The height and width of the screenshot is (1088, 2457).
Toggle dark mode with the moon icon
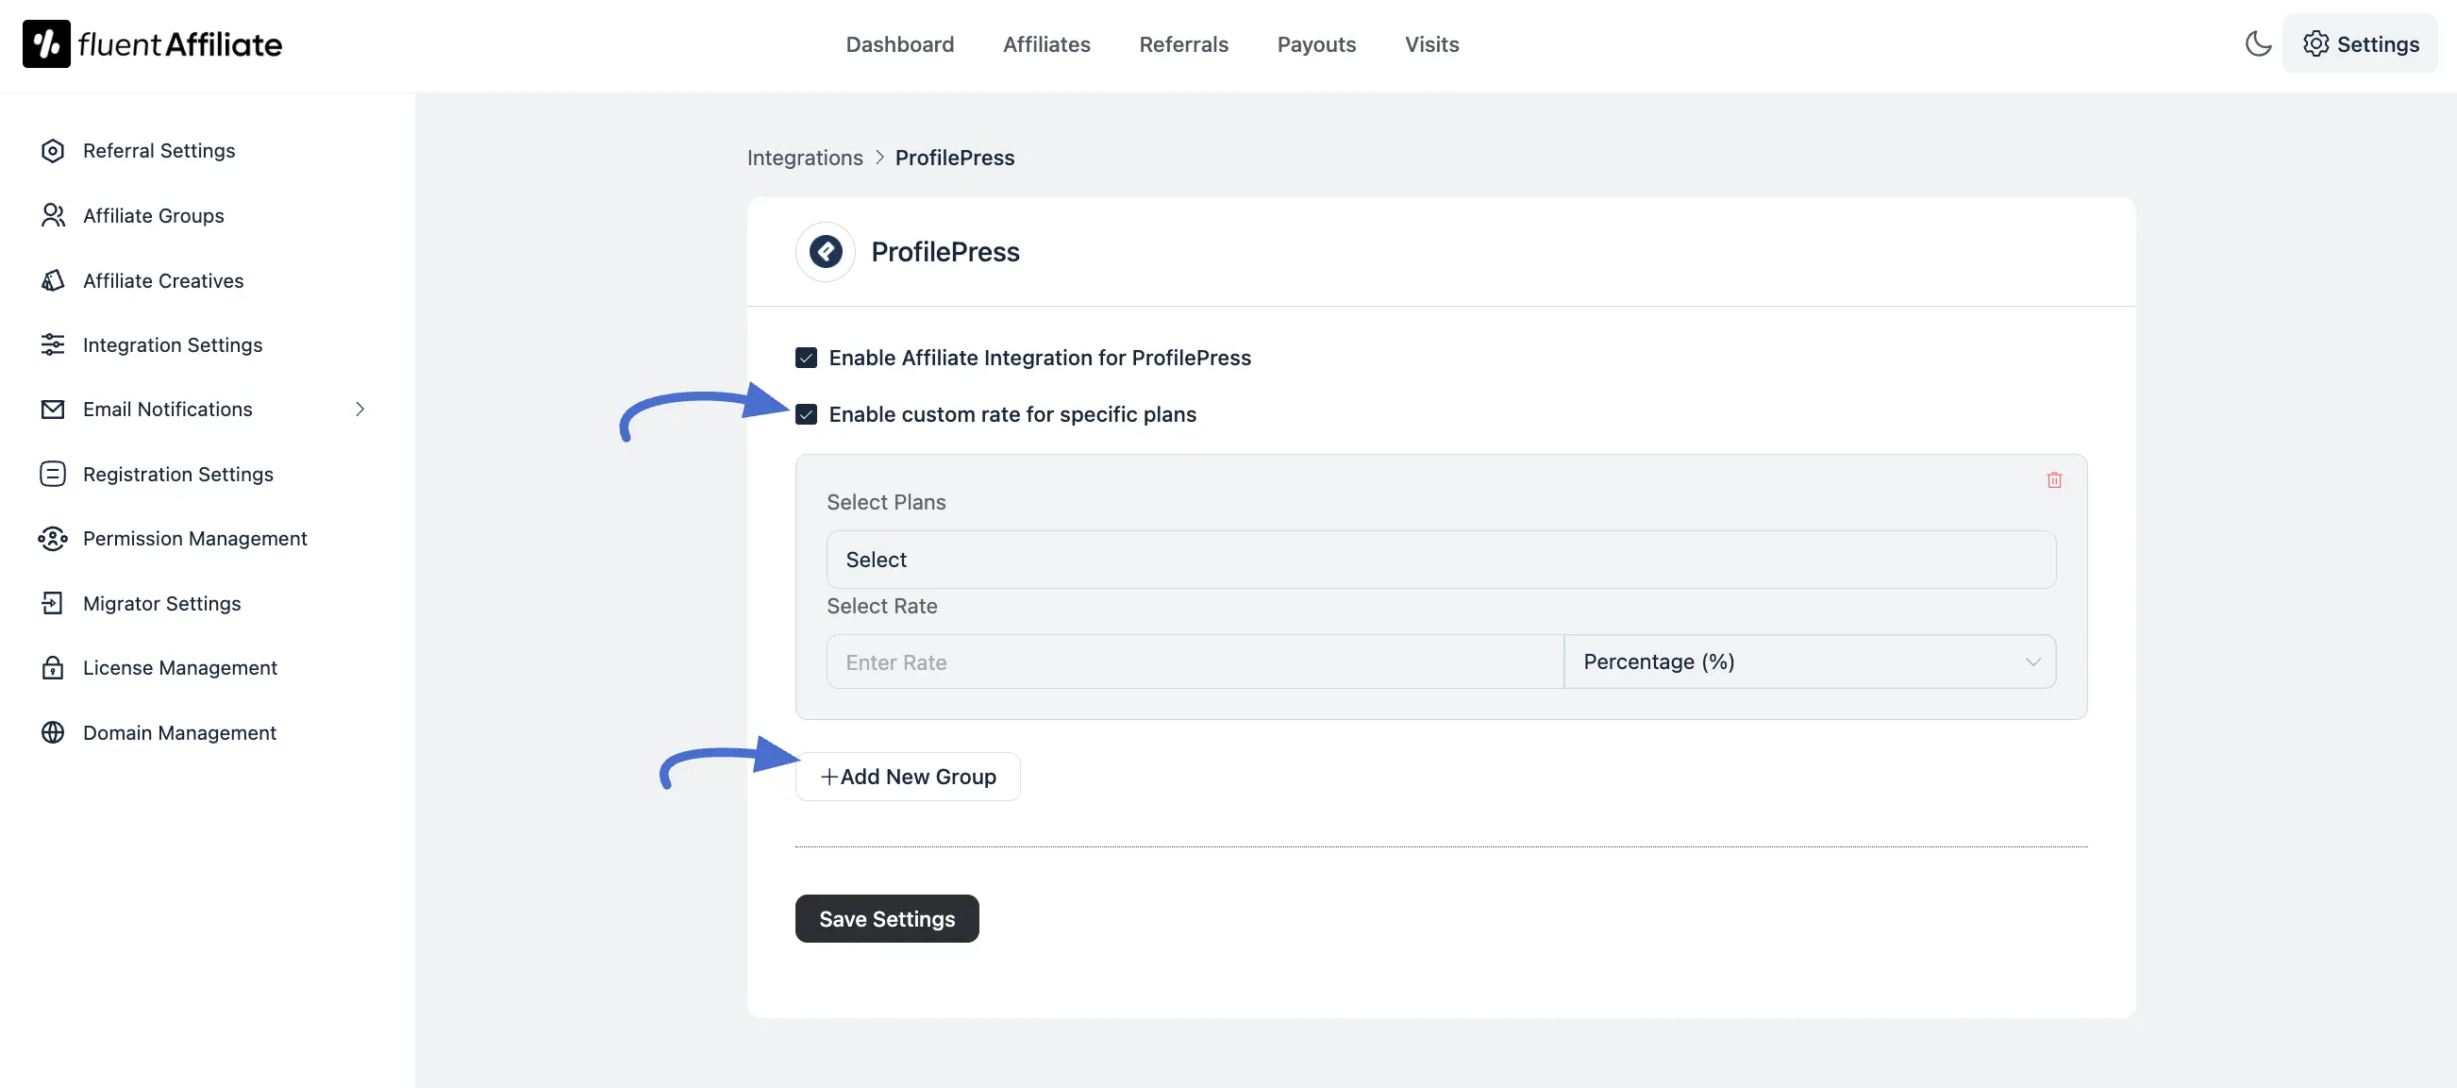click(2258, 42)
